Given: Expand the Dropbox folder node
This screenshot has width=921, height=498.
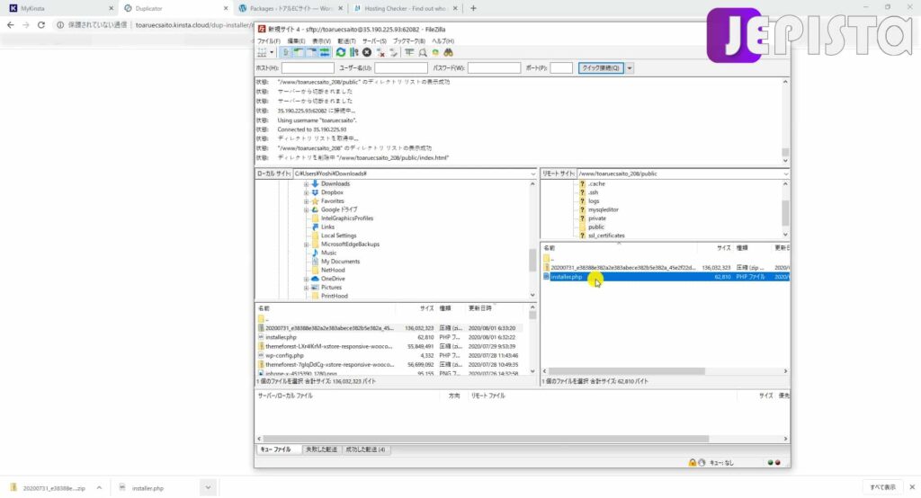Looking at the screenshot, I should [x=306, y=192].
